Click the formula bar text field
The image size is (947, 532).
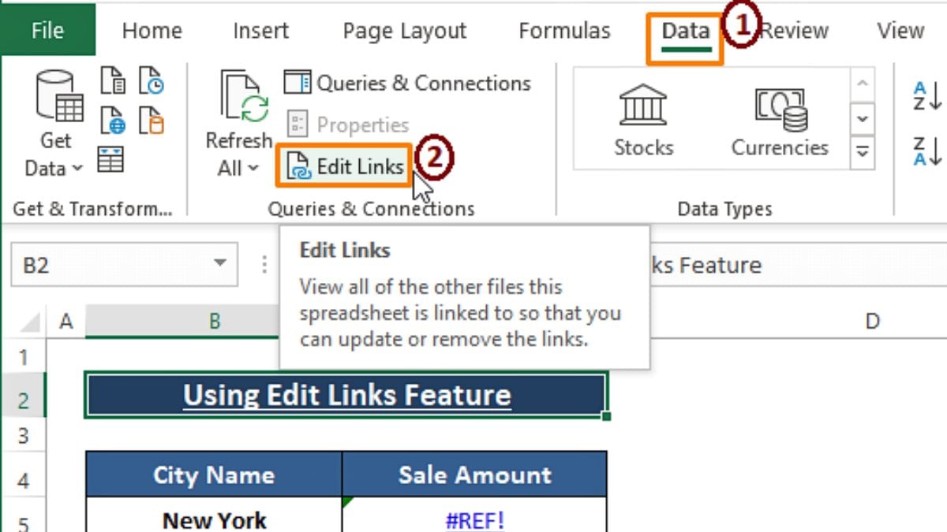pos(797,265)
